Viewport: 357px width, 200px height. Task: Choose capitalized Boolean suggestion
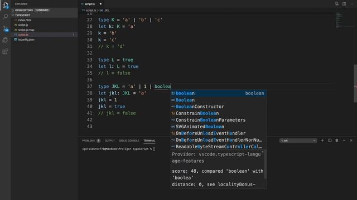219,100
